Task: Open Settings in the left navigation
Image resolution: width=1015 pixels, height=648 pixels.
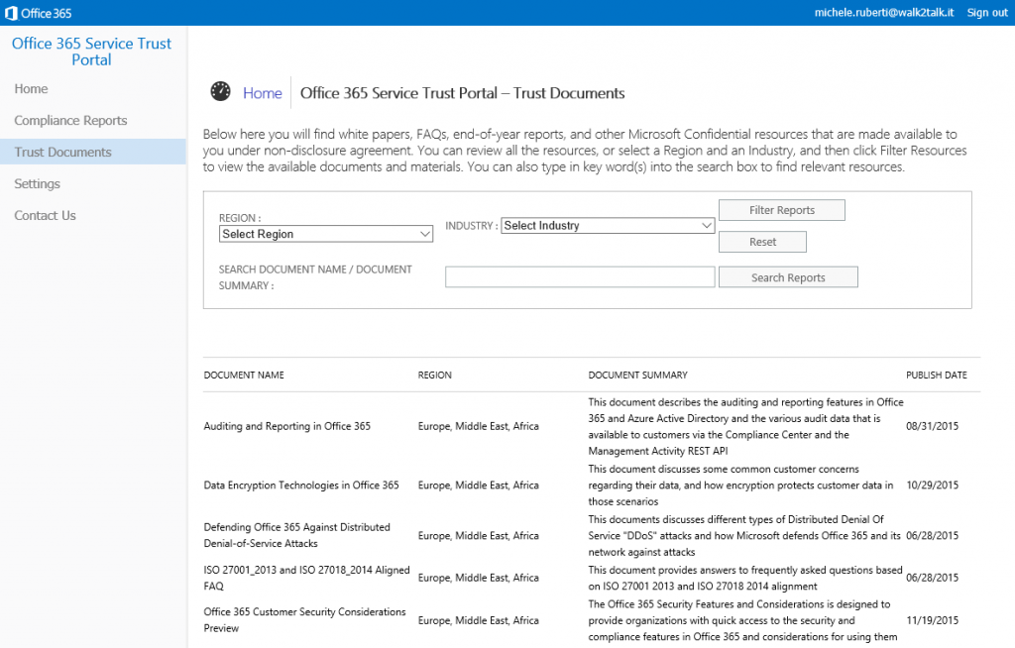Action: click(x=38, y=184)
